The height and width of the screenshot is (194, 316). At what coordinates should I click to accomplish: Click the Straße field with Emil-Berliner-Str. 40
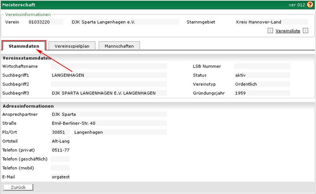[109, 123]
